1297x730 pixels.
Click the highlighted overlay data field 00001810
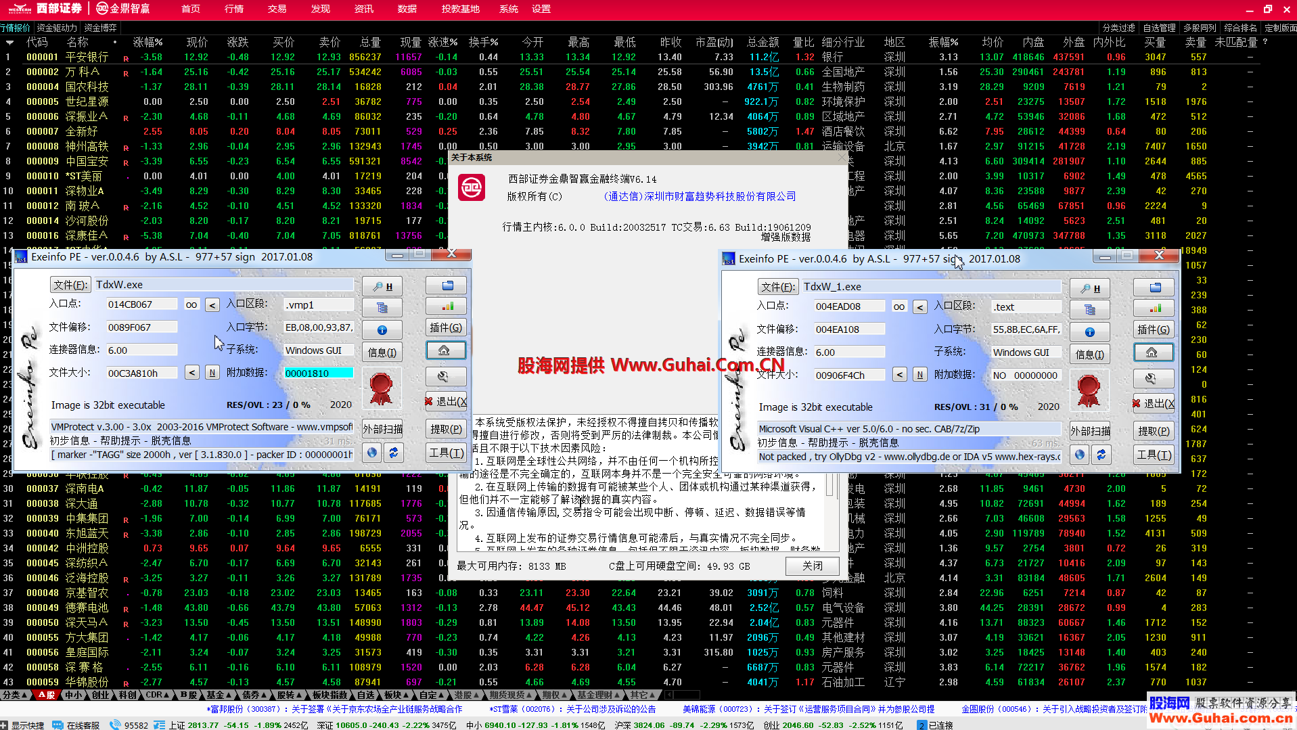pos(318,373)
